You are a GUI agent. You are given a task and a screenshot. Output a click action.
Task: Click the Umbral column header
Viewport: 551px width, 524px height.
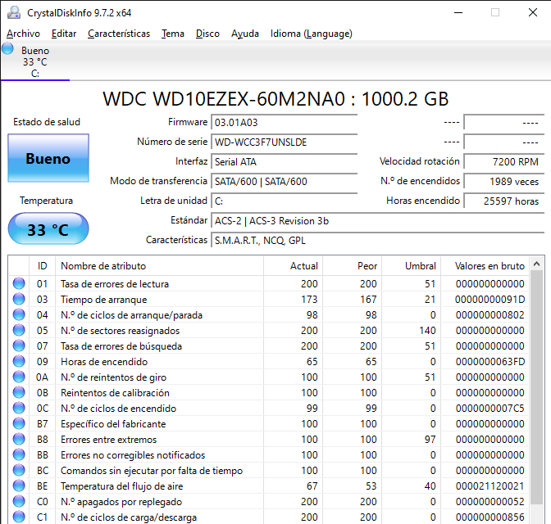click(411, 266)
